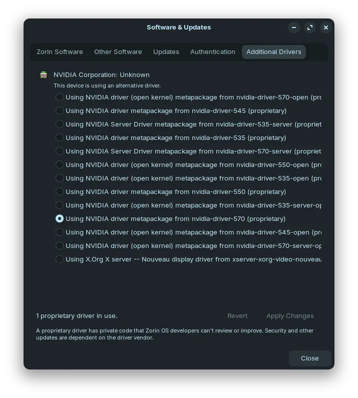Pick nvidia-driver-570-server-open radio option
This screenshot has width=358, height=398.
tap(60, 245)
